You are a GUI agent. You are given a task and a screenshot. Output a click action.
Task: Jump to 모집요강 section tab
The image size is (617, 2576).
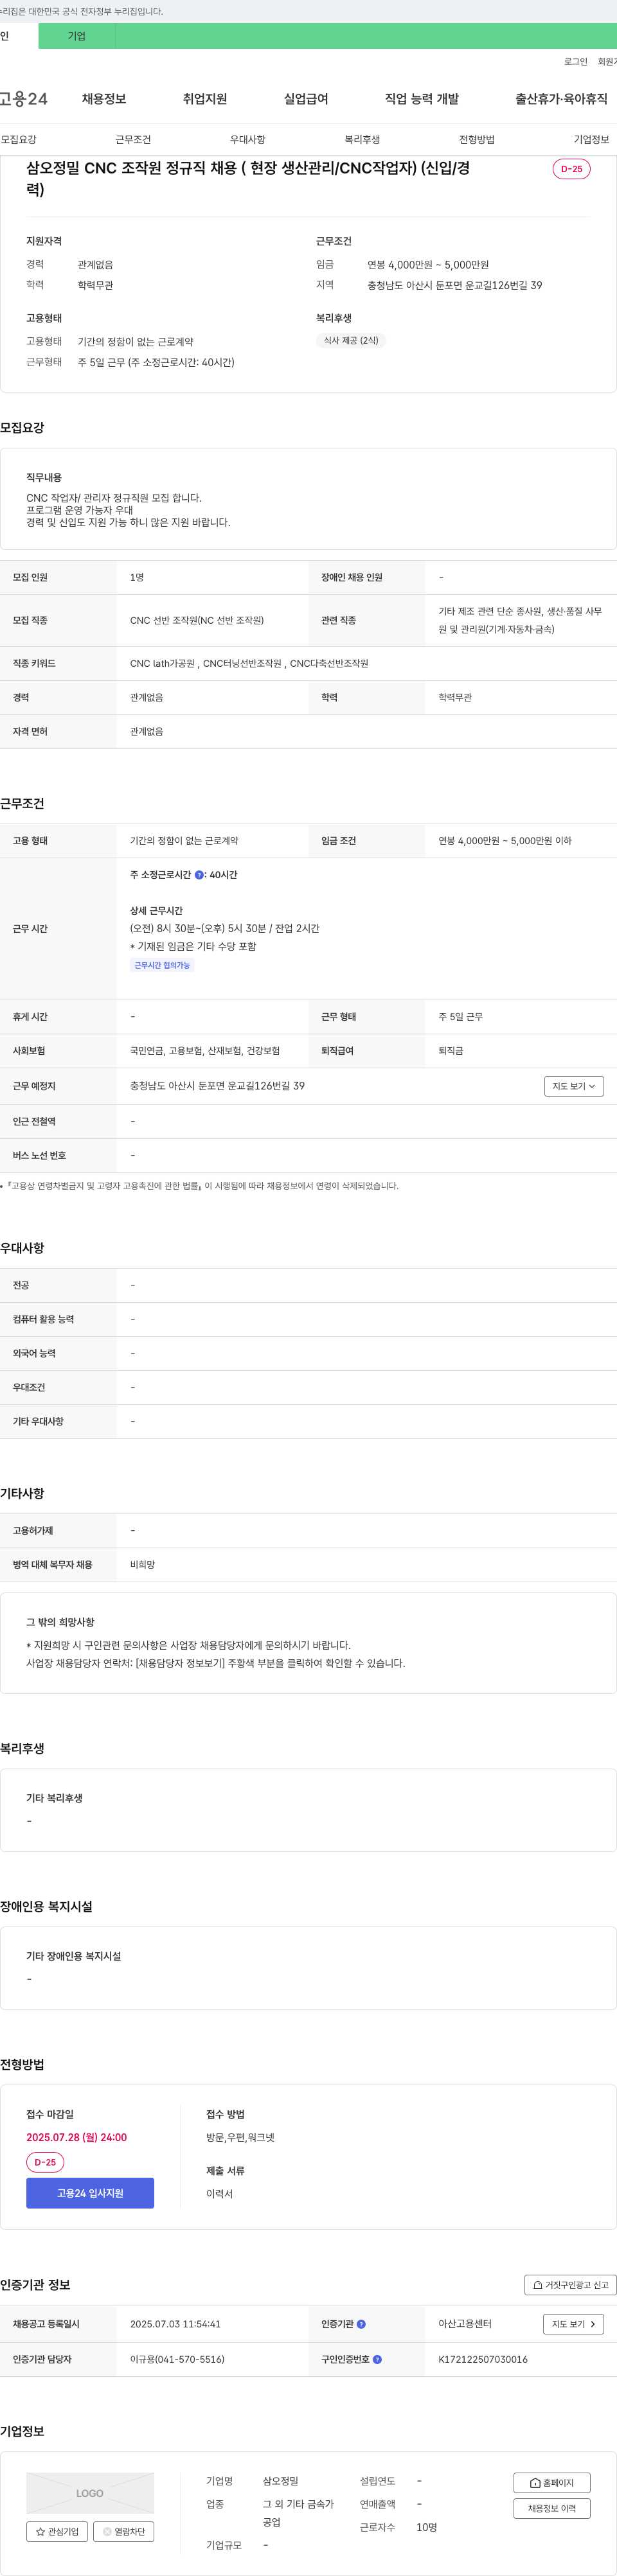click(18, 139)
